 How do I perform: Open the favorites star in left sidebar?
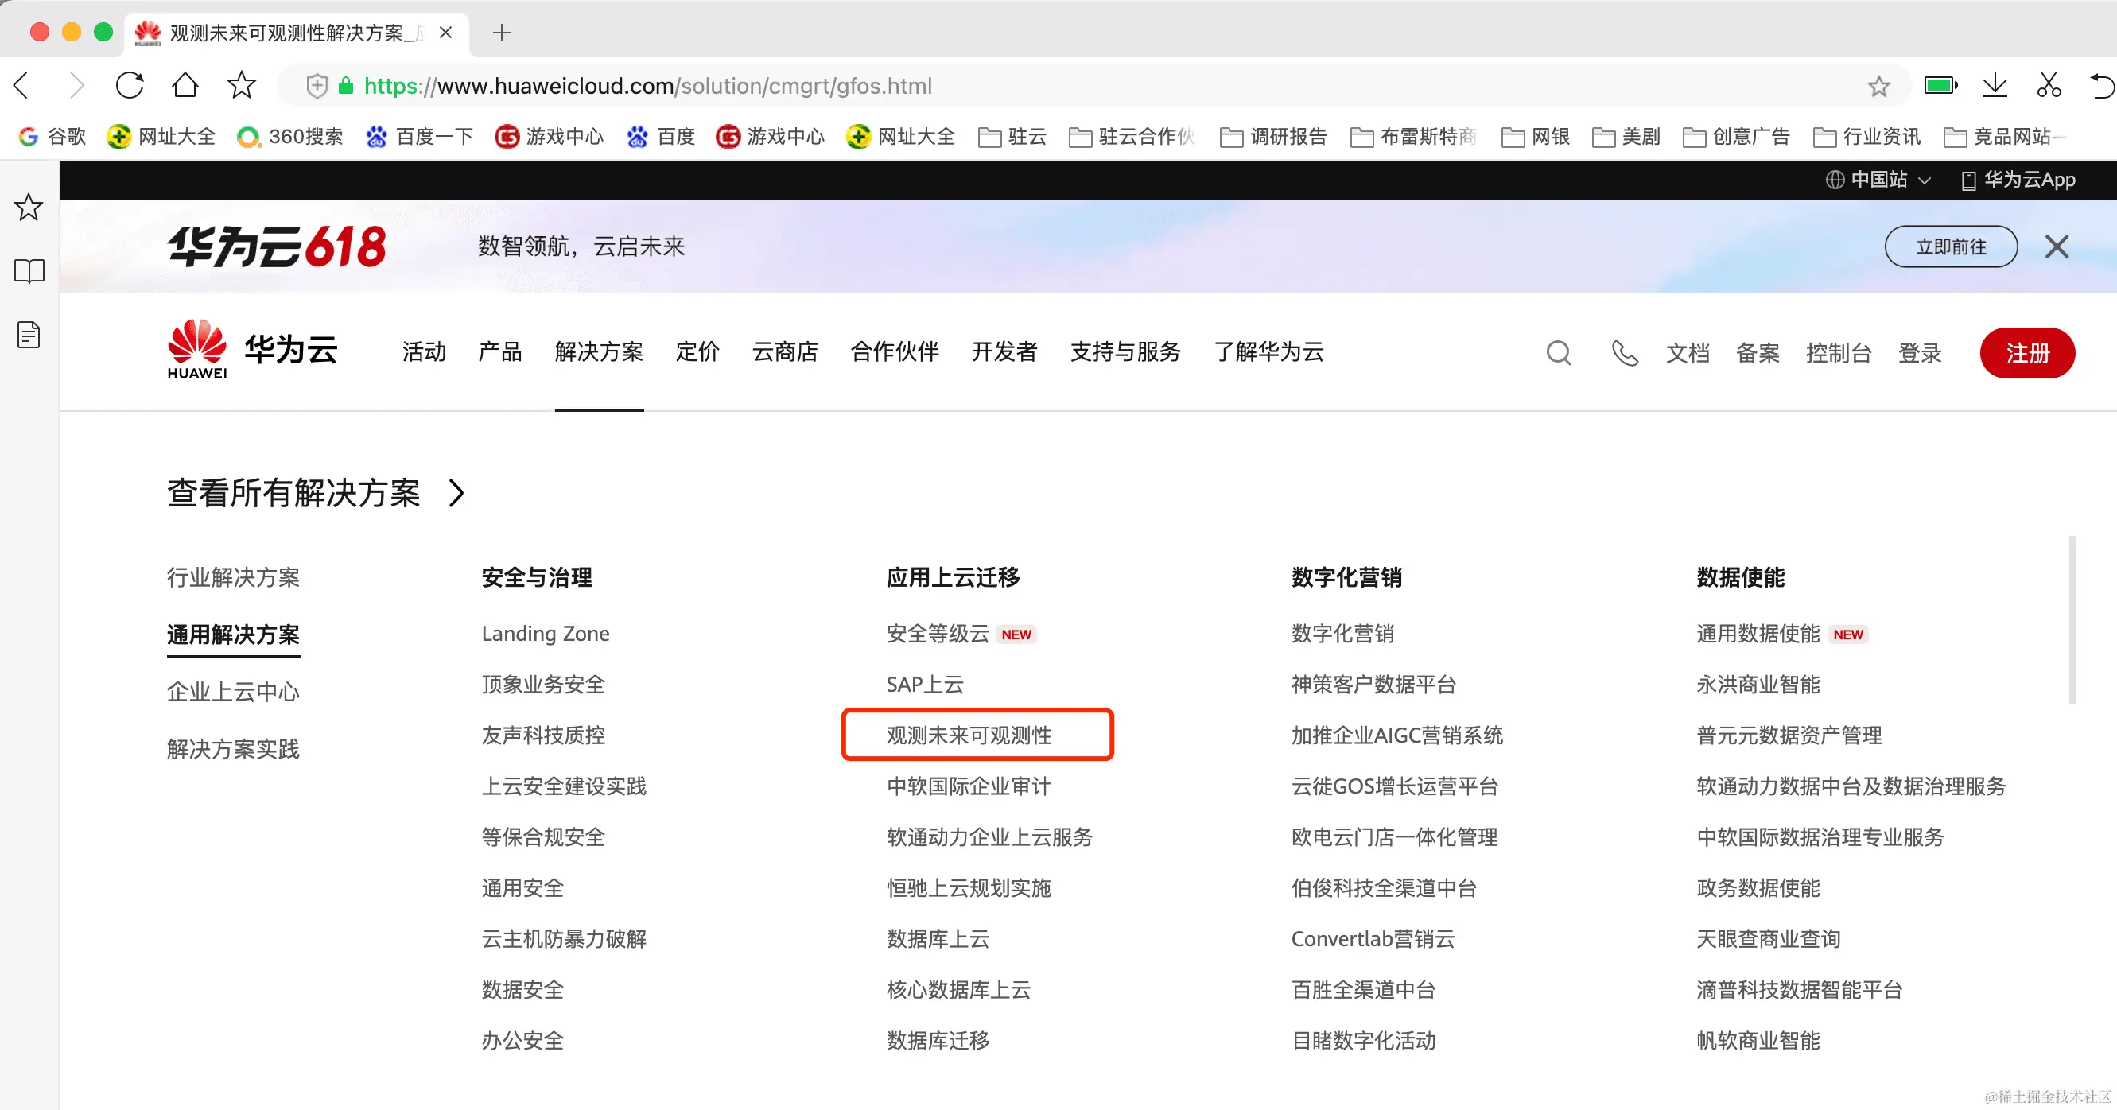29,207
